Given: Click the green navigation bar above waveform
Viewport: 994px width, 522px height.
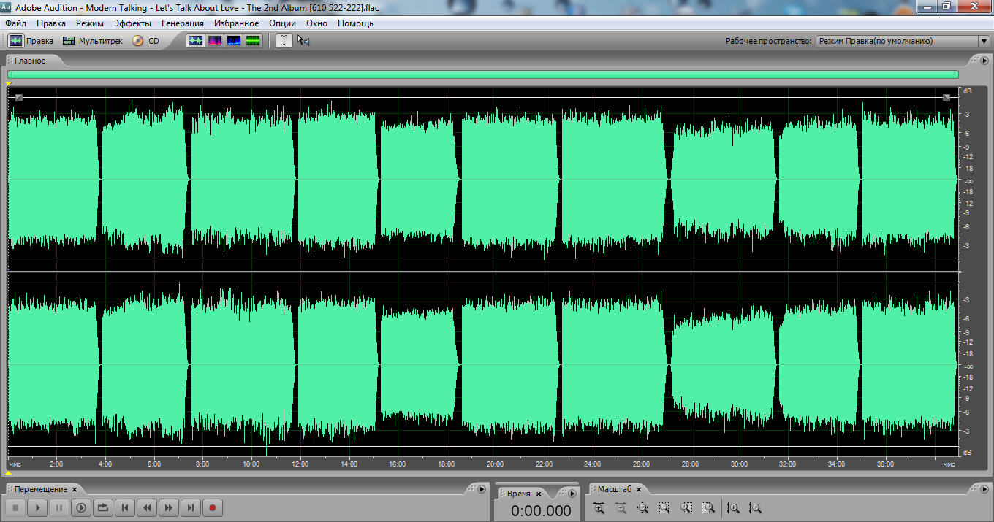Looking at the screenshot, I should coord(482,74).
